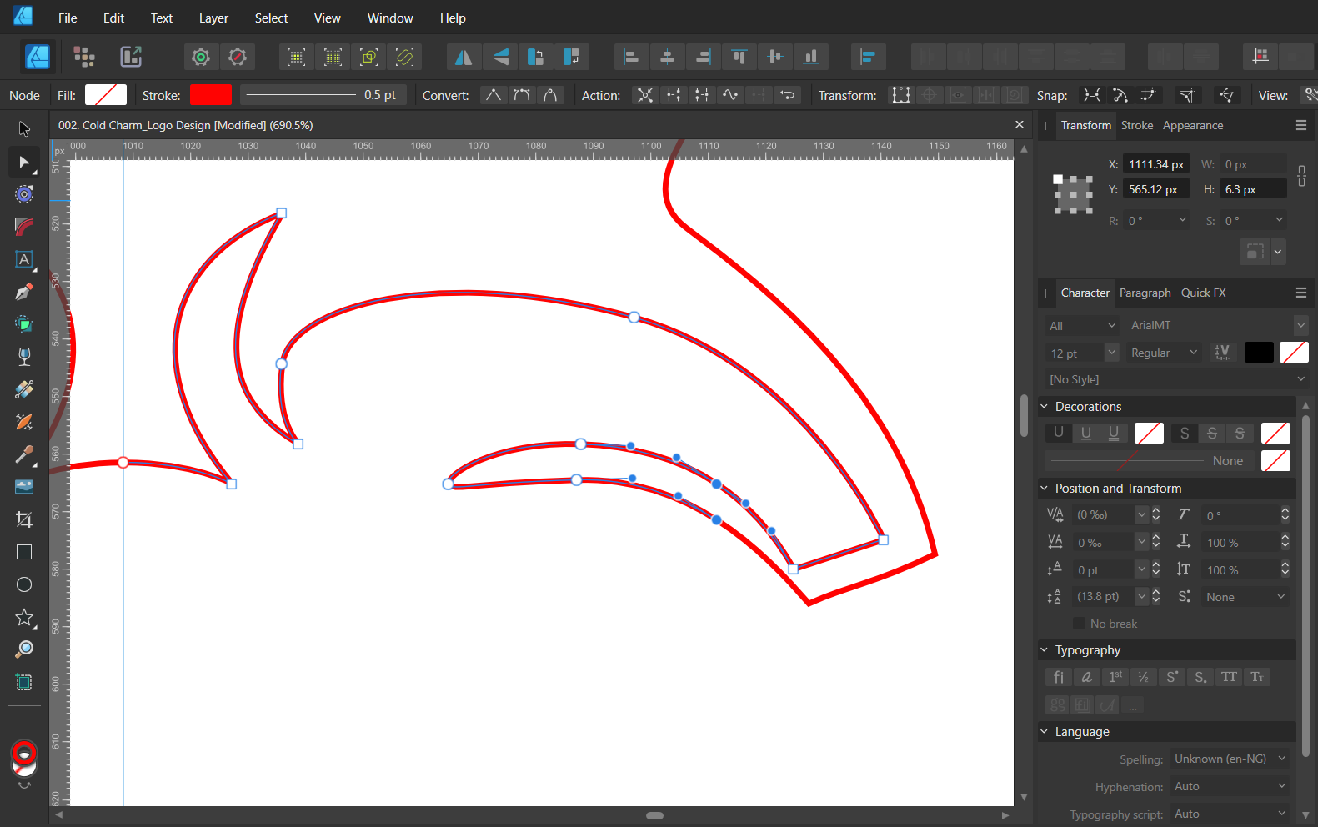Switch to the Appearance tab
Viewport: 1318px width, 827px height.
pyautogui.click(x=1192, y=125)
